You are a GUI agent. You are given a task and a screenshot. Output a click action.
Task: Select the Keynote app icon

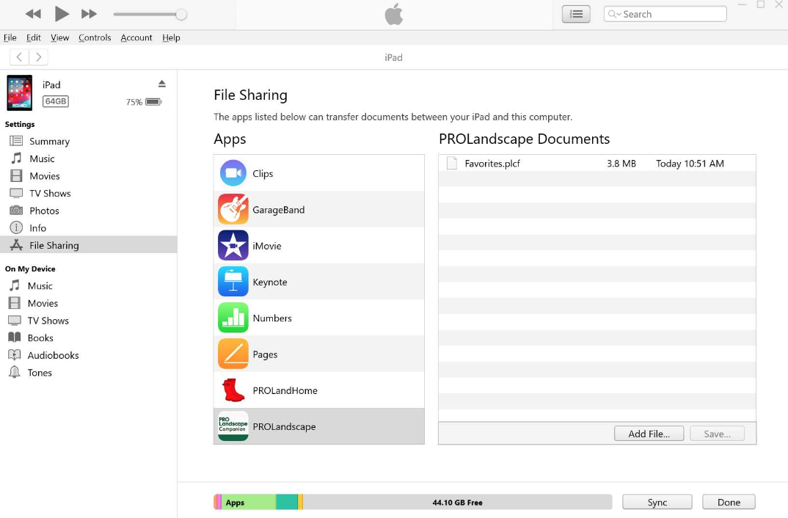233,281
